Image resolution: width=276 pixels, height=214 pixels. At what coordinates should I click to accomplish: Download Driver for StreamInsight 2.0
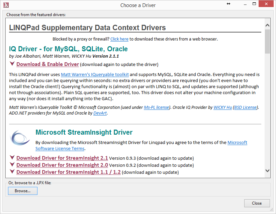coord(62,165)
